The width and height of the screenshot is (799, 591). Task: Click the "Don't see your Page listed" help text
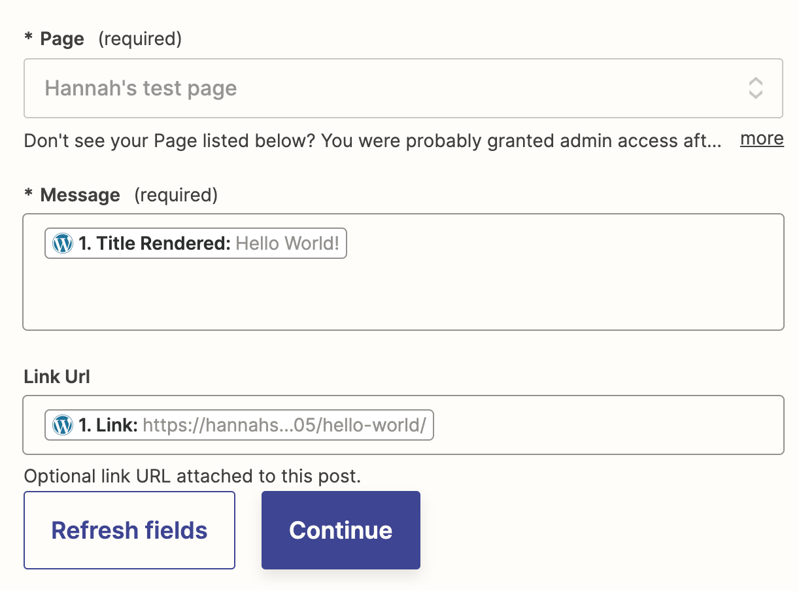click(373, 141)
